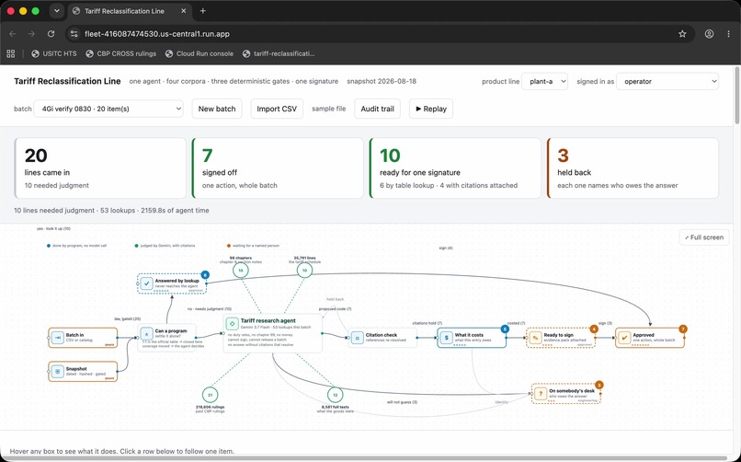Open Cloud Run console bookmark
The width and height of the screenshot is (741, 462).
click(x=199, y=54)
